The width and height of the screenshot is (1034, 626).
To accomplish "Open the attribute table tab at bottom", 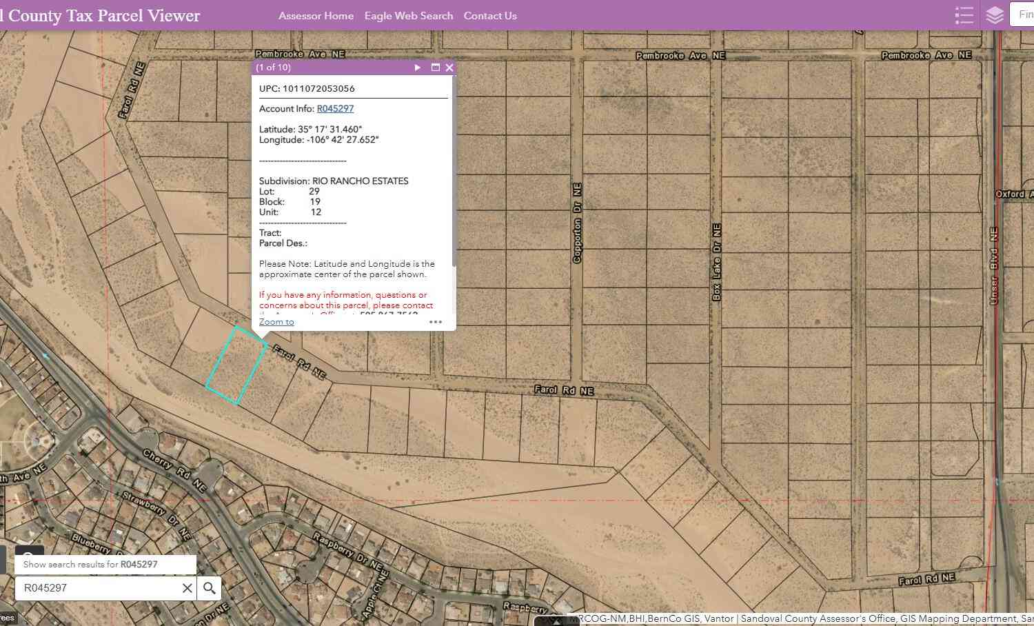I will pos(558,621).
